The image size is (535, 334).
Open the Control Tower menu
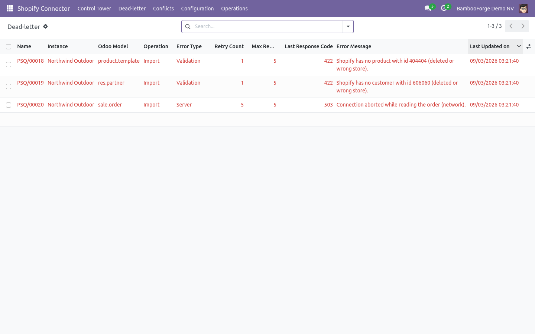(94, 9)
